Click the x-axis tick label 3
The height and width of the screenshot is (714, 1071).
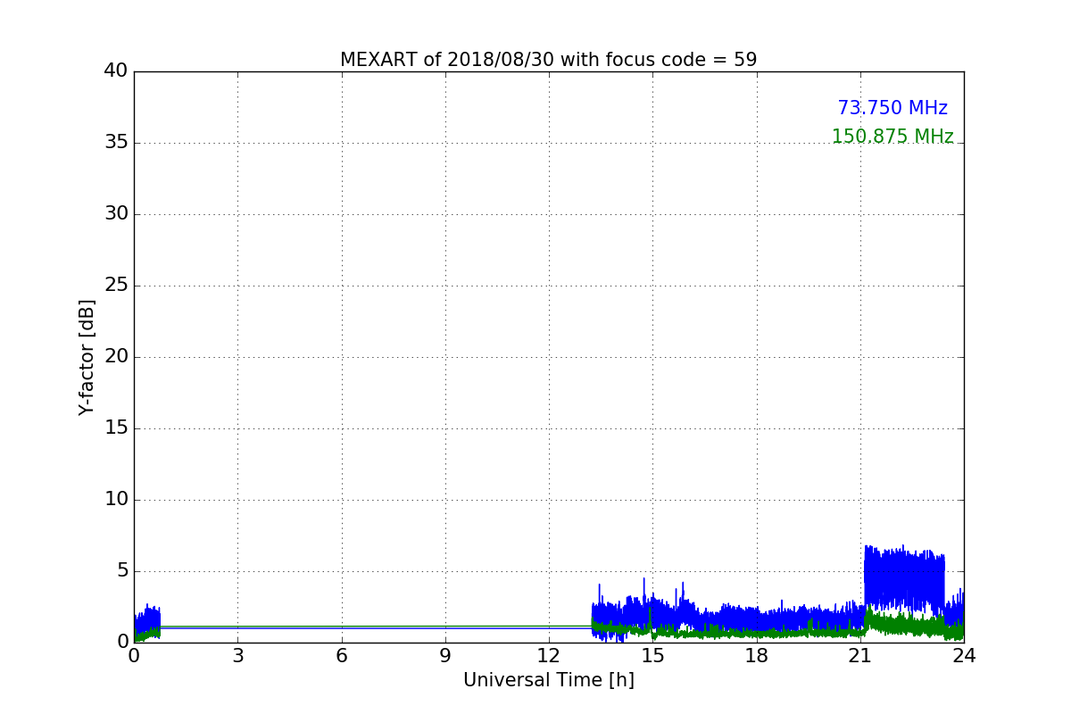[x=237, y=656]
